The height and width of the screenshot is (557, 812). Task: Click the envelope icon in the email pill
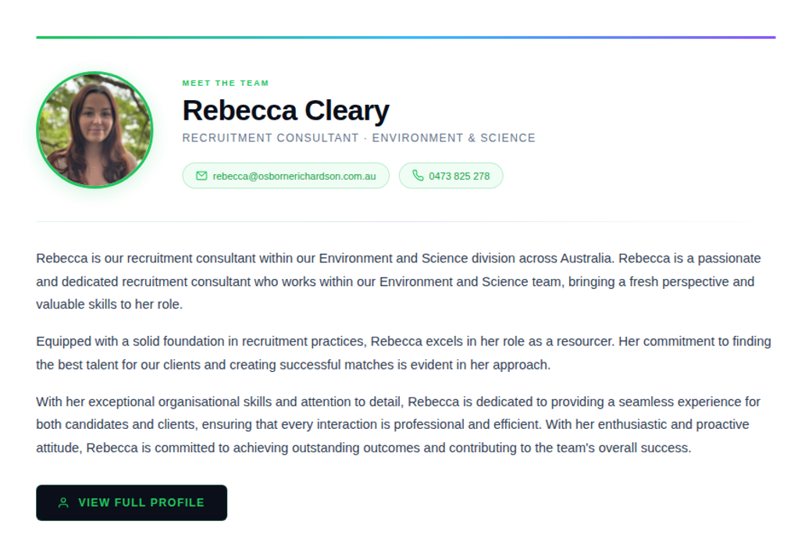click(201, 176)
